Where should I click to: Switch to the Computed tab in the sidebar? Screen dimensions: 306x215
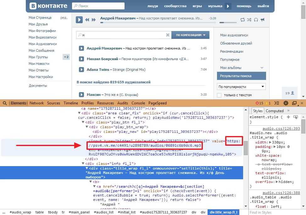[x=275, y=111]
